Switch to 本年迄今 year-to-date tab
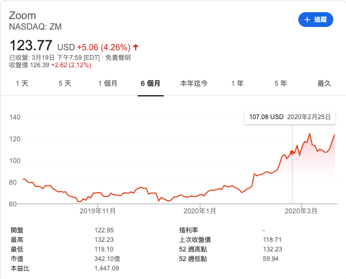Viewport: 346px width, 279px height. (193, 84)
